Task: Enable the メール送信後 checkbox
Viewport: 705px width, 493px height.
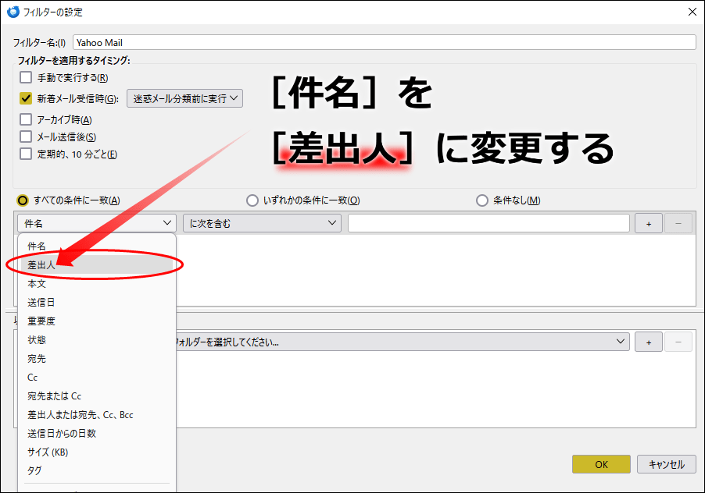Action: click(x=26, y=137)
